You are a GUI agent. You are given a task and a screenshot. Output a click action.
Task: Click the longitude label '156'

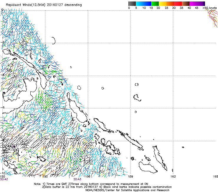click(88, 177)
